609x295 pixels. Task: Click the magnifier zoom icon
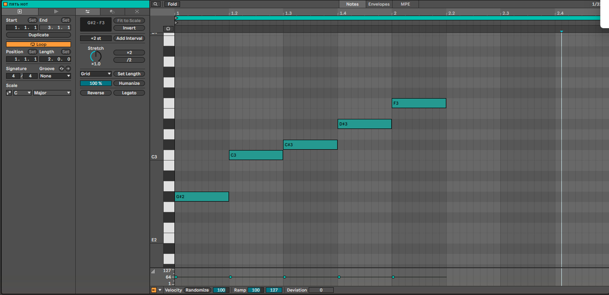(156, 4)
